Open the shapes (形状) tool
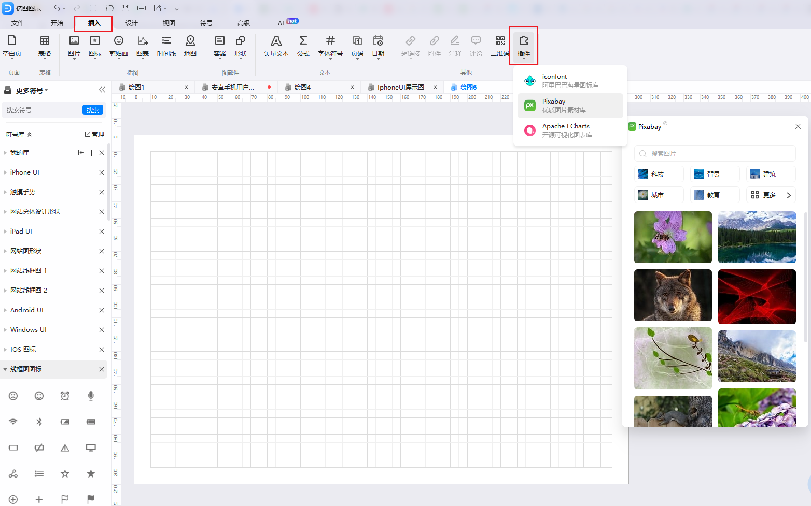This screenshot has height=506, width=811. point(241,46)
